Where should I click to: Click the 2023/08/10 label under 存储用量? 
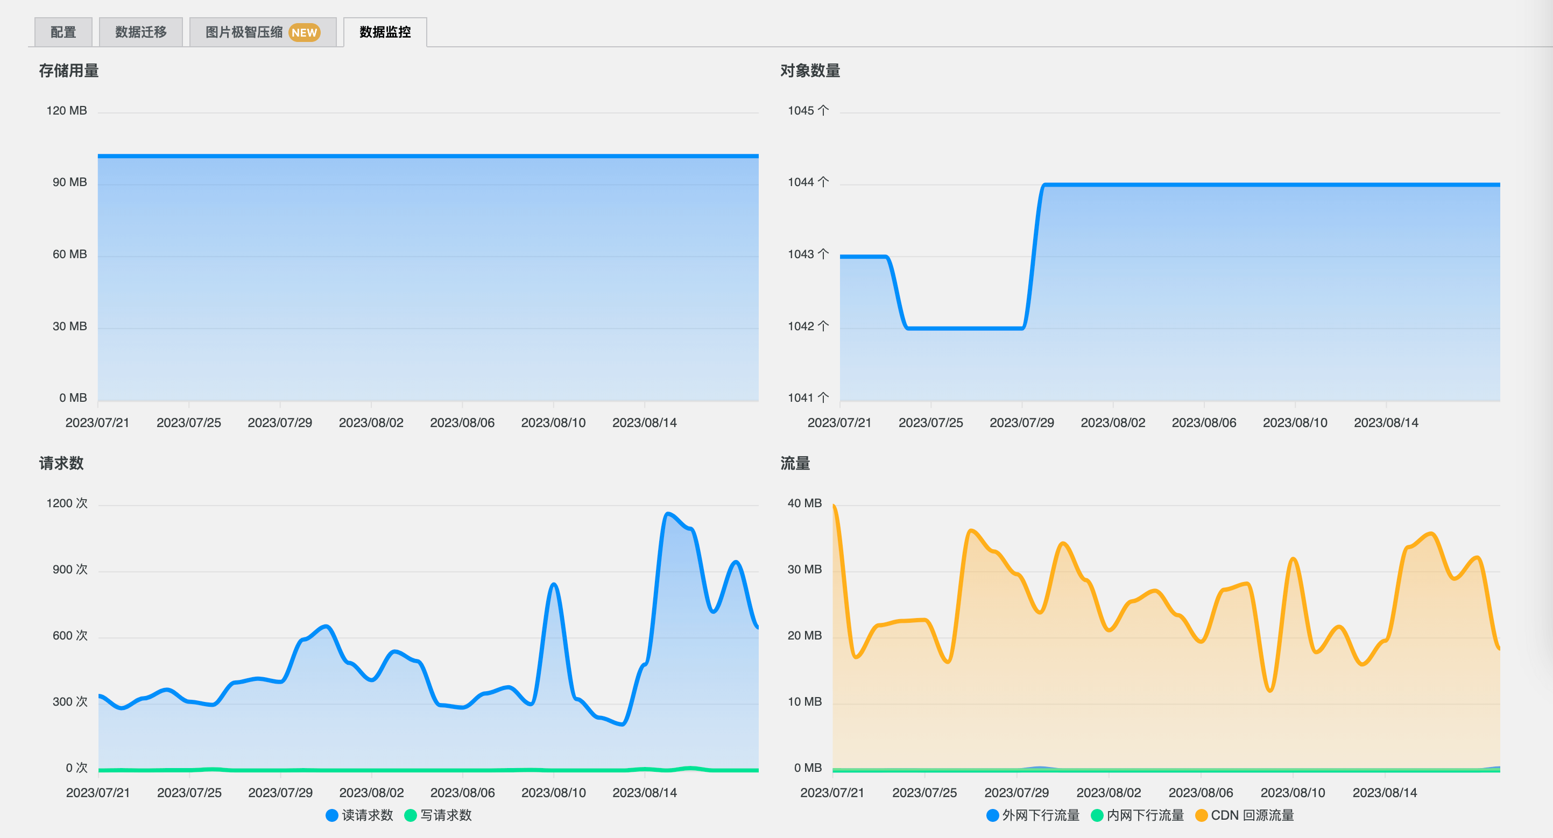pyautogui.click(x=553, y=422)
